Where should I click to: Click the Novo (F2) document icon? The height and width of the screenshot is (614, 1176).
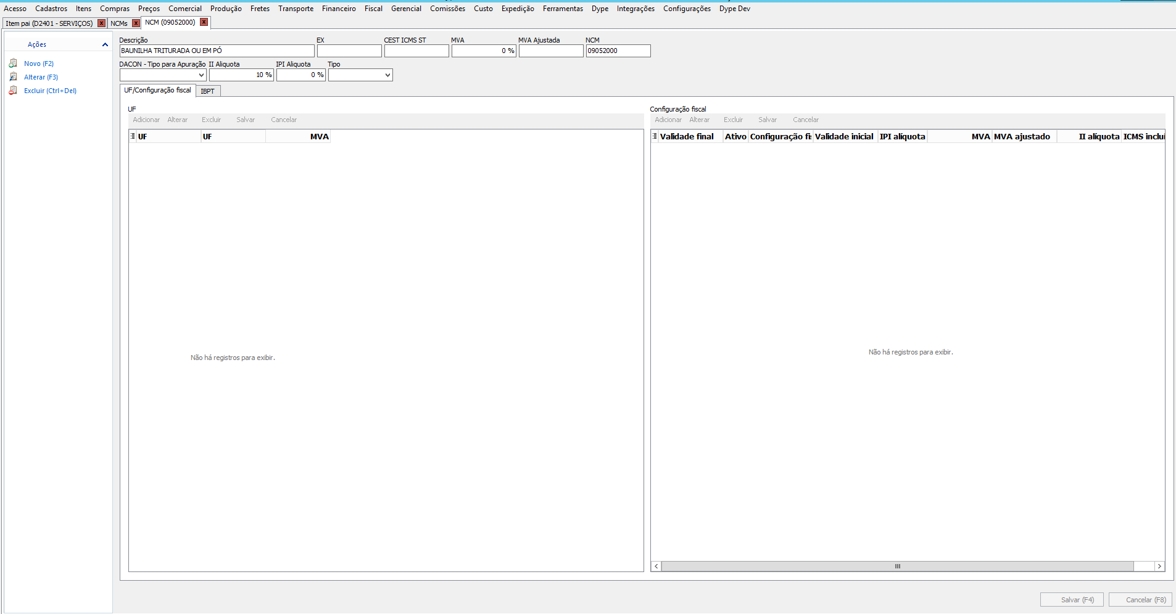pyautogui.click(x=13, y=63)
